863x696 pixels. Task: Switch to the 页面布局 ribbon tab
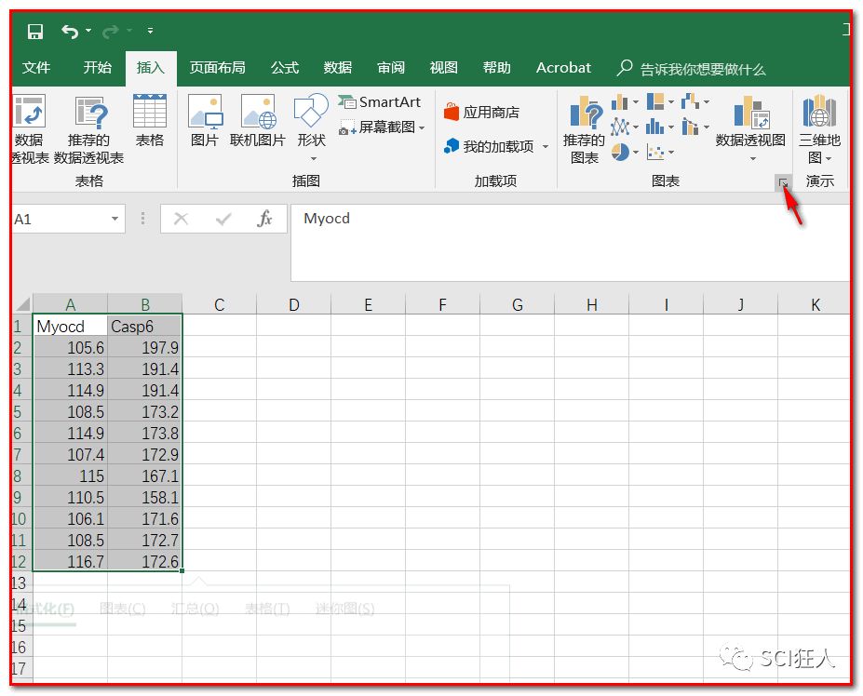tap(217, 67)
